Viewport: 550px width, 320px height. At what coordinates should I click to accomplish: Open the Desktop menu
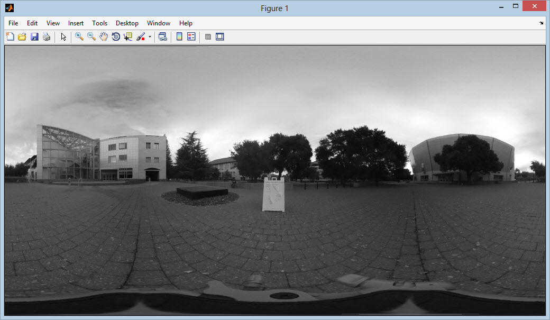pos(127,23)
